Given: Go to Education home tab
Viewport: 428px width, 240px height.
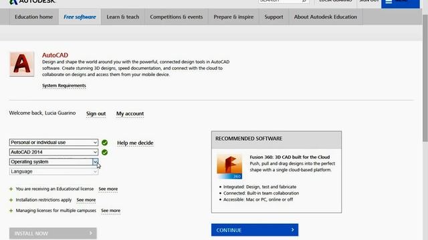Looking at the screenshot, I should (x=34, y=17).
